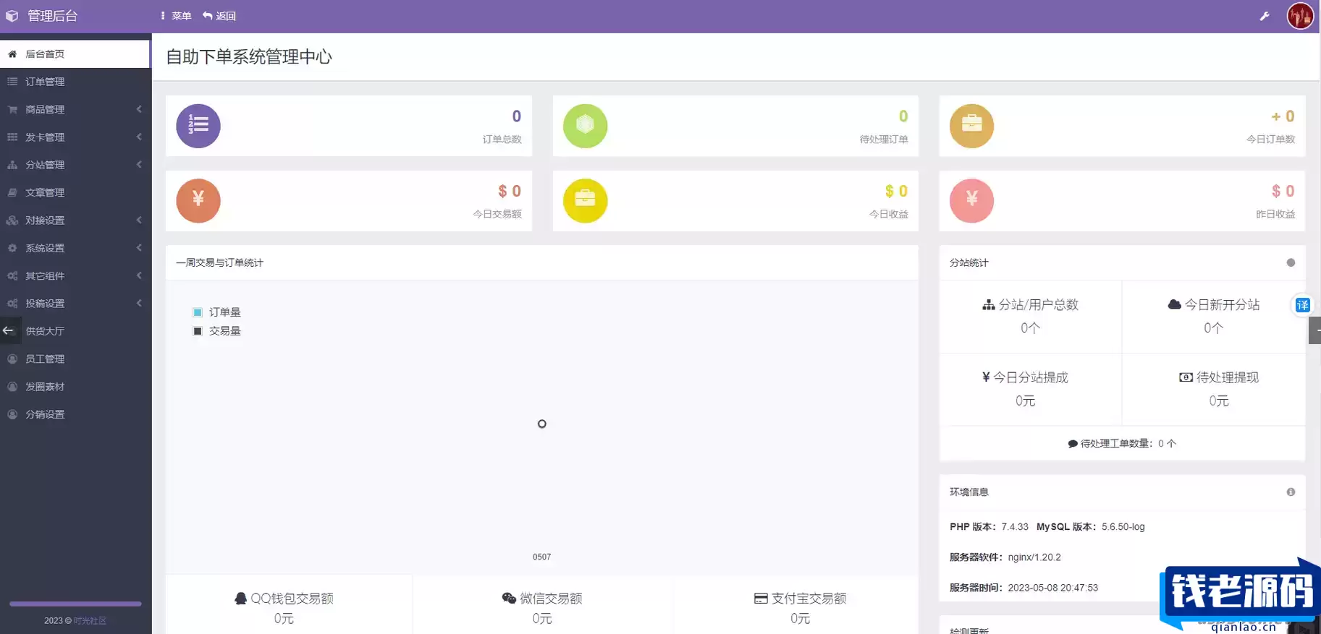Screen dimensions: 1321x634
Task: Click the left arrow icon by 供货大厅
Action: [9, 331]
